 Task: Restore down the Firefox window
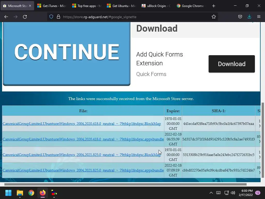point(247,6)
